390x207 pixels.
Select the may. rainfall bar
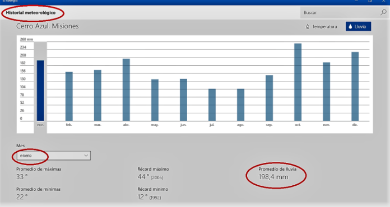click(155, 100)
